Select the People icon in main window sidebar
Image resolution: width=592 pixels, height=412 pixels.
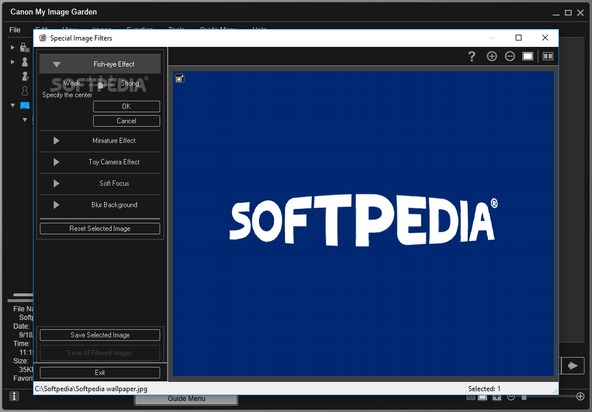pos(24,61)
